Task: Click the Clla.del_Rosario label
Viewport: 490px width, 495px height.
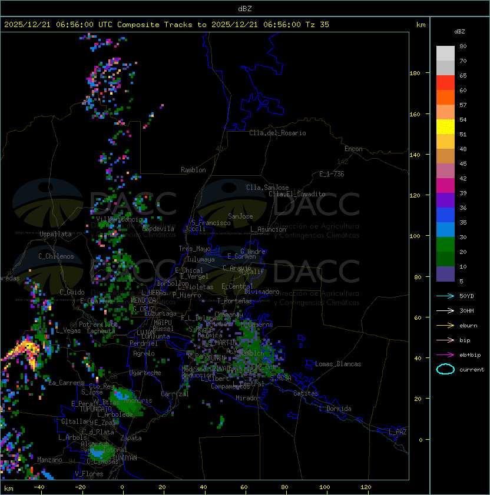Action: pyautogui.click(x=277, y=133)
